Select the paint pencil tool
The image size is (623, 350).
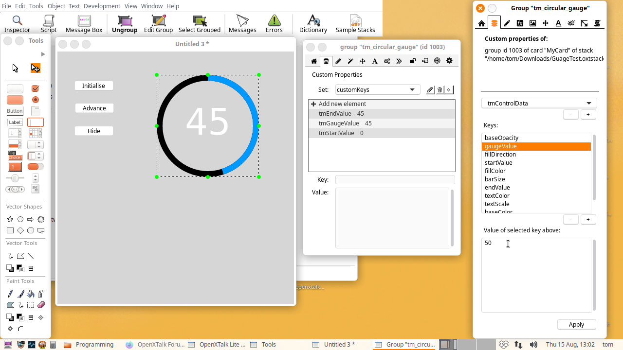pos(10,294)
